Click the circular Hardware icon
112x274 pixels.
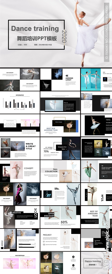coord(73,265)
